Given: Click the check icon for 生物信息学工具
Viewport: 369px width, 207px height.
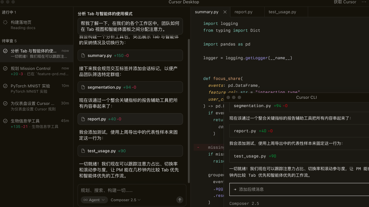Looking at the screenshot, I should click(5, 121).
